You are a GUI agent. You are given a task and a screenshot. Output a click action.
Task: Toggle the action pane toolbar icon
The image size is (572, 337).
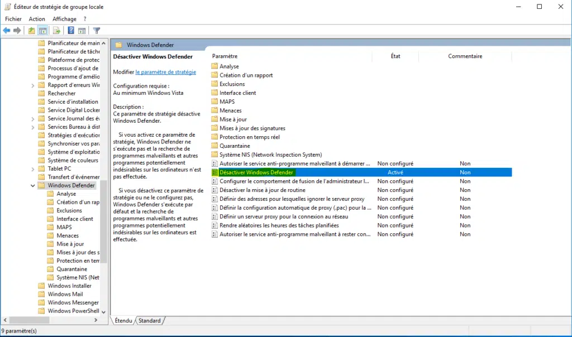click(x=82, y=31)
